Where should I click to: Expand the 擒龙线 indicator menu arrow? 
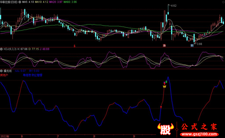coord(1,71)
